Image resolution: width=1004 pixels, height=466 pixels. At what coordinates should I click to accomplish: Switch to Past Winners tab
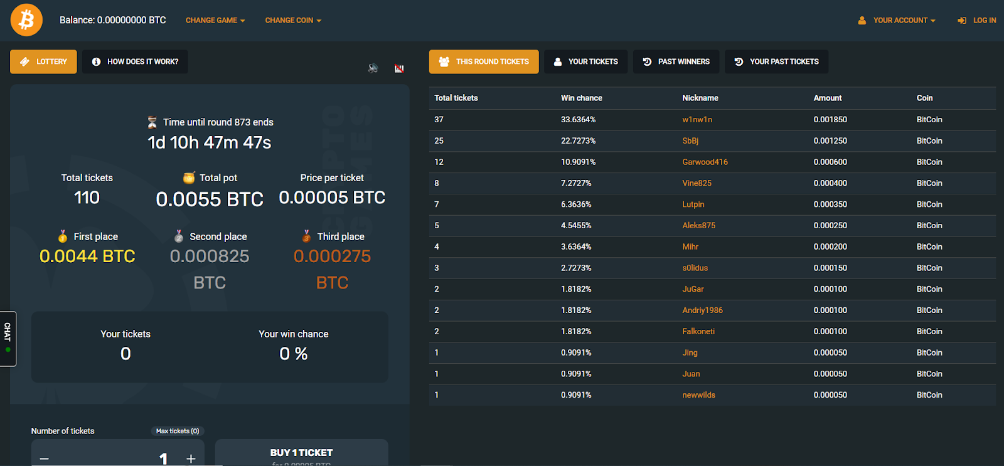tap(676, 61)
